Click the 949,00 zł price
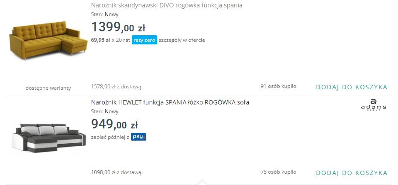The width and height of the screenshot is (398, 185). [114, 124]
